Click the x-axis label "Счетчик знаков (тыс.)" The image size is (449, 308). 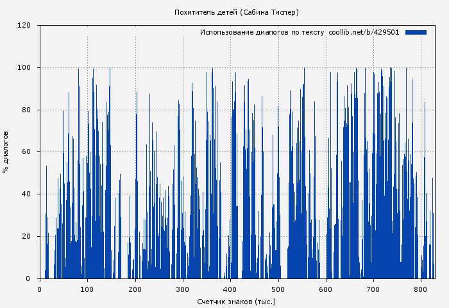click(237, 301)
